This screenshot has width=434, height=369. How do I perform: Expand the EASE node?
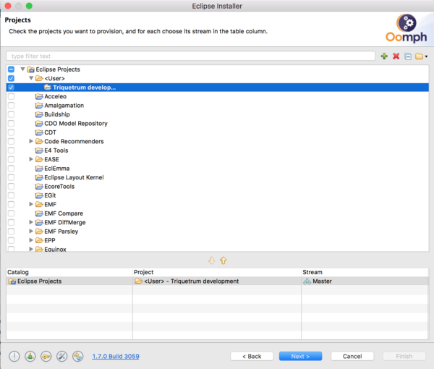click(31, 159)
